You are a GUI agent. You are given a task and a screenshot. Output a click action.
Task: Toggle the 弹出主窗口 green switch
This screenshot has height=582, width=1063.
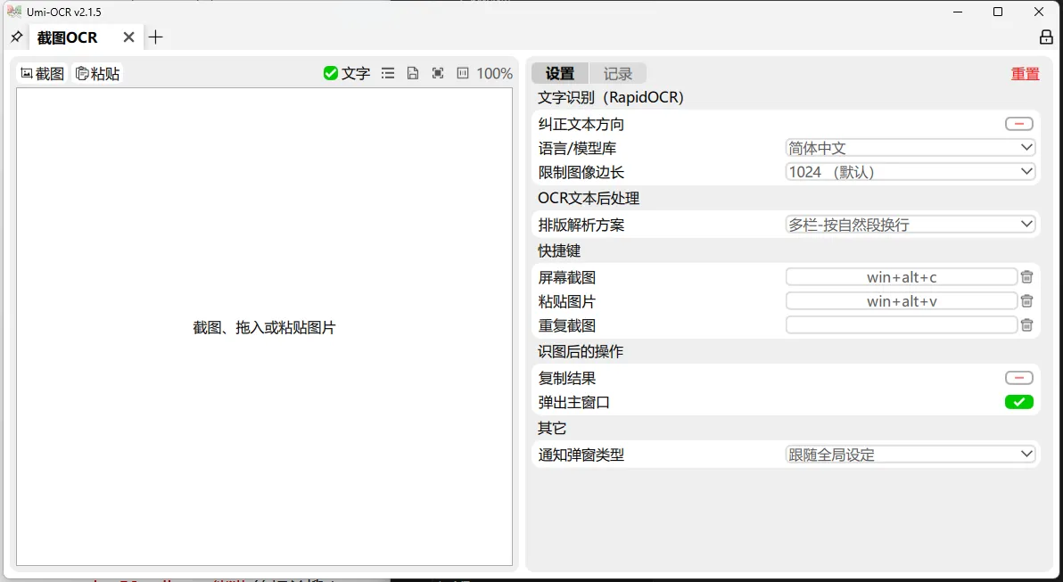[1019, 403]
